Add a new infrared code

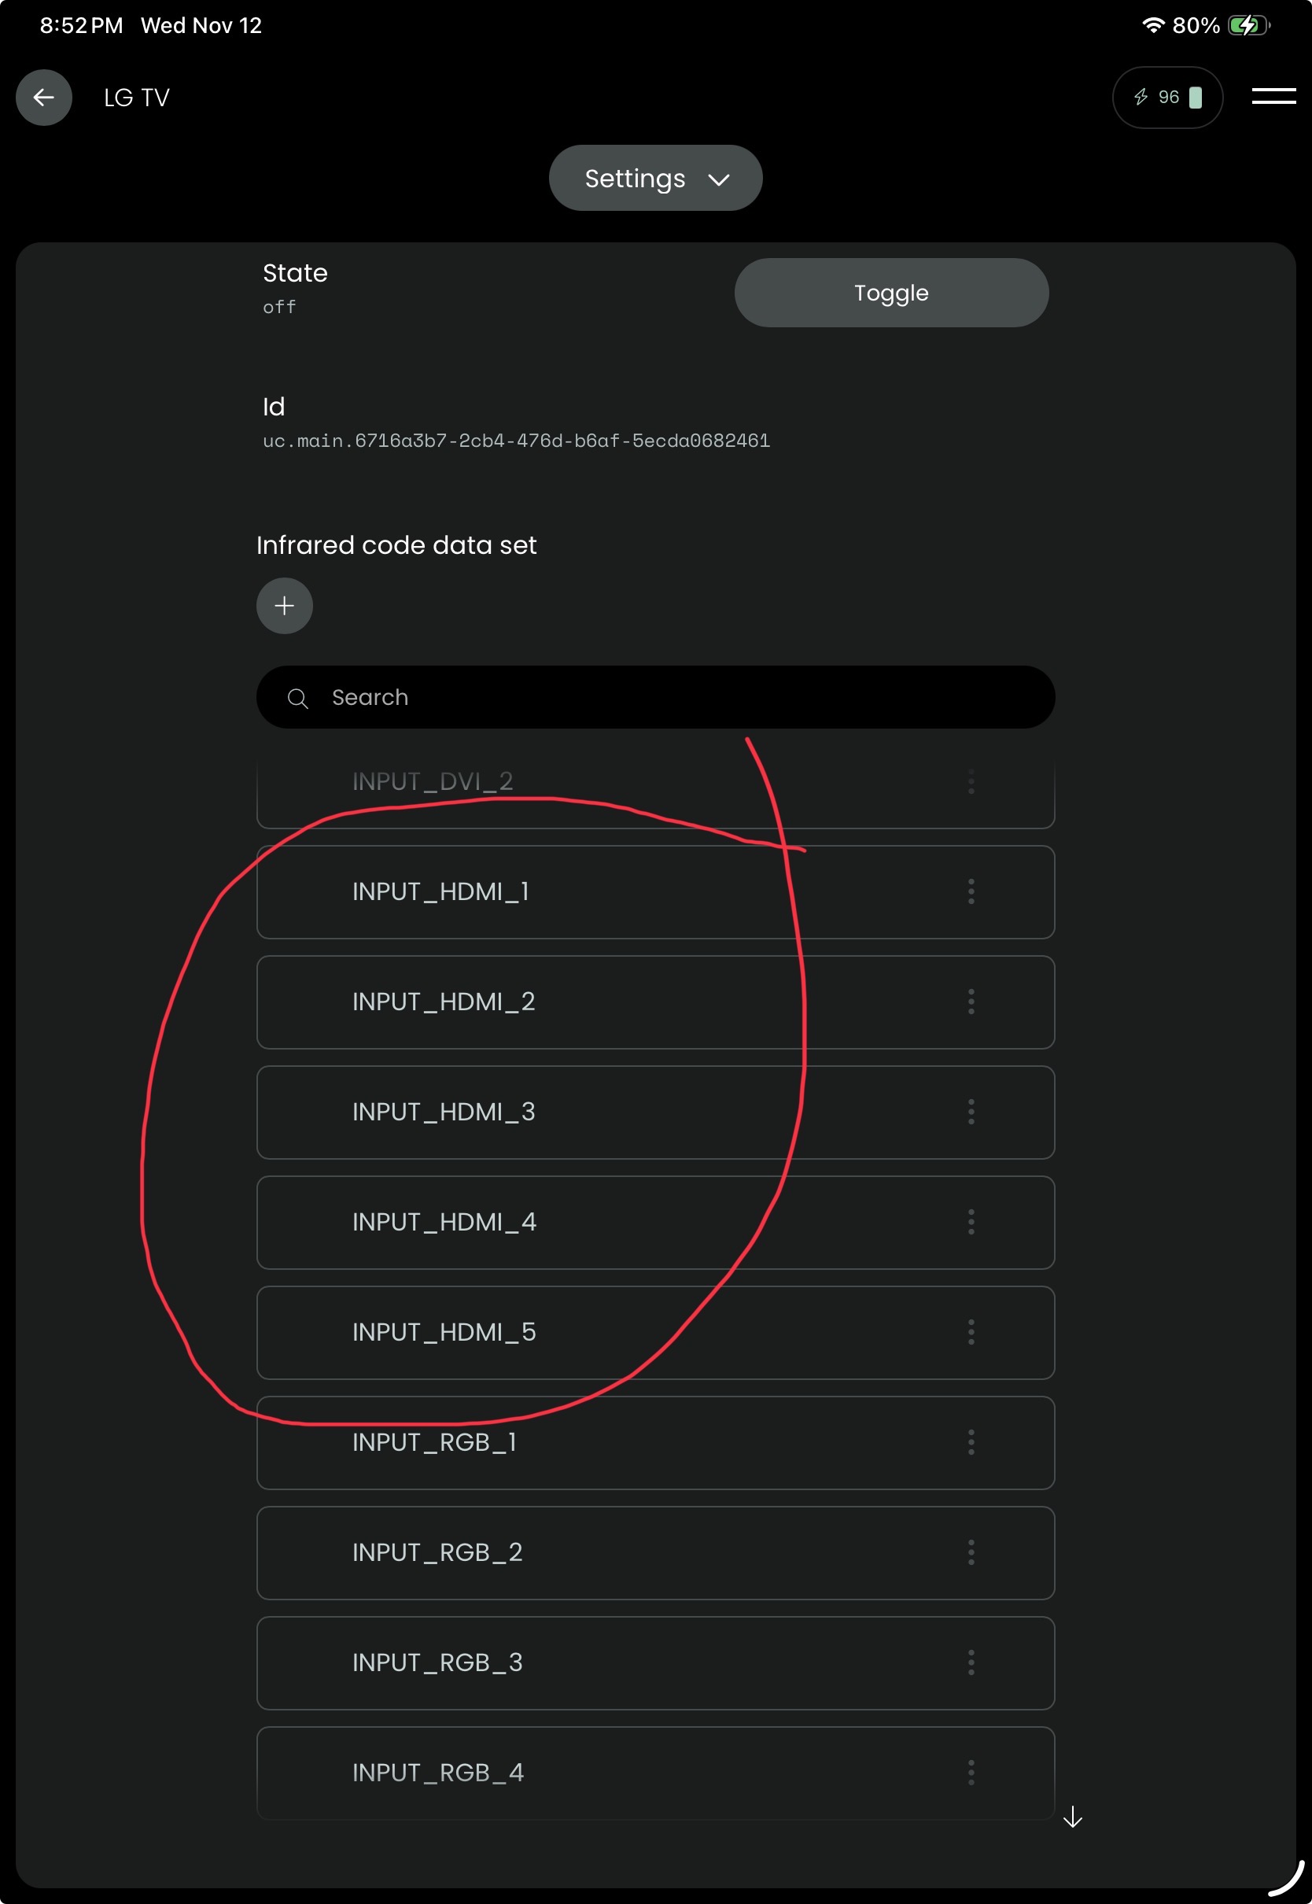tap(285, 606)
